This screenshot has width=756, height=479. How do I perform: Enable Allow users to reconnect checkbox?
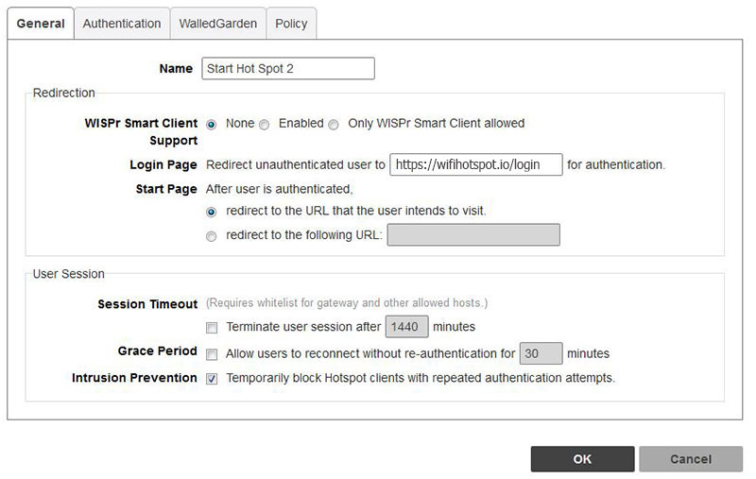click(212, 354)
